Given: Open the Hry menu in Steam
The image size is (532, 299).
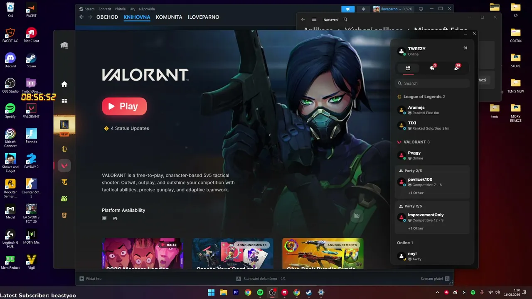Looking at the screenshot, I should pos(132,9).
